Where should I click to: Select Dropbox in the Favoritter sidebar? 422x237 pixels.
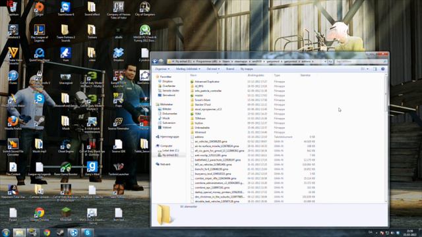click(167, 82)
